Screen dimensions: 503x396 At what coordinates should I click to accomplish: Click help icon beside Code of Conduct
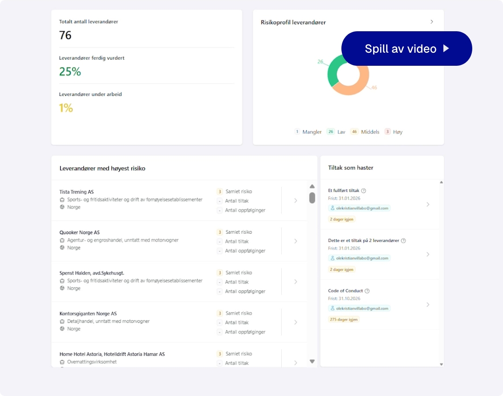click(x=367, y=291)
